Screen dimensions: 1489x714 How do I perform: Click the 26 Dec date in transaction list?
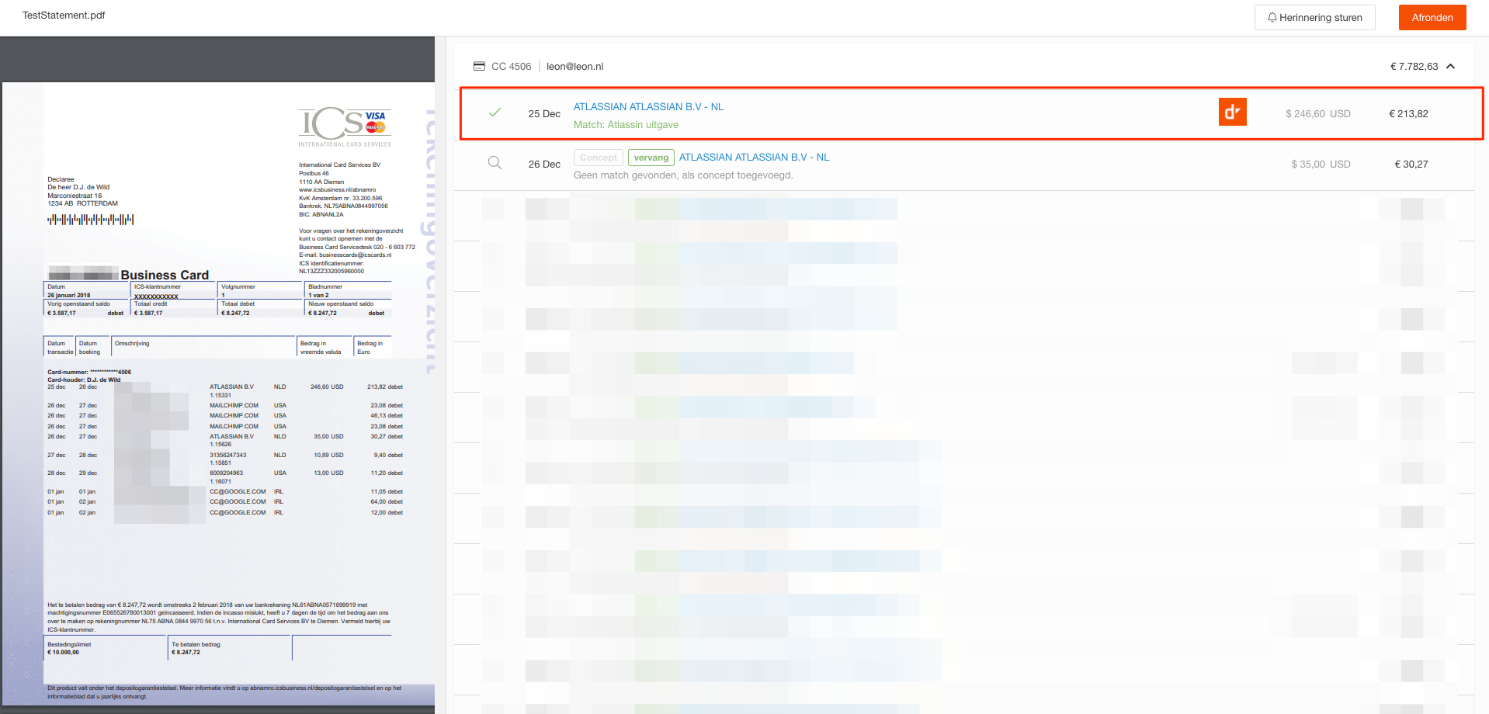544,164
